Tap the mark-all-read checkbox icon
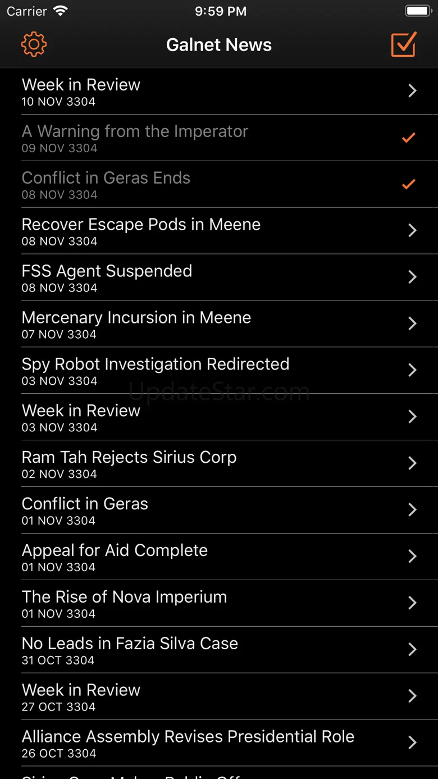This screenshot has height=779, width=438. point(404,44)
